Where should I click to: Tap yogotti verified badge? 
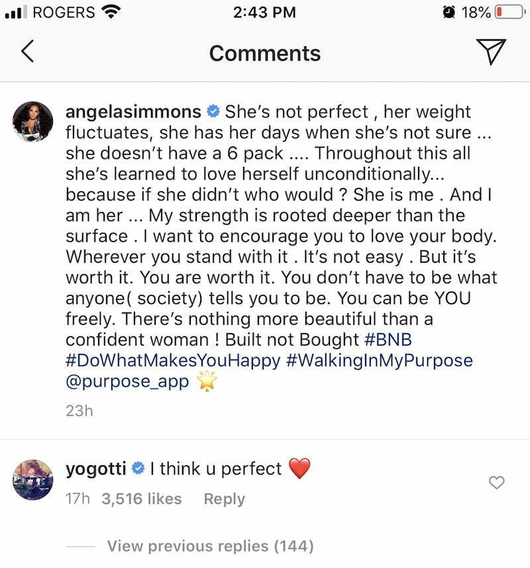[x=138, y=469]
